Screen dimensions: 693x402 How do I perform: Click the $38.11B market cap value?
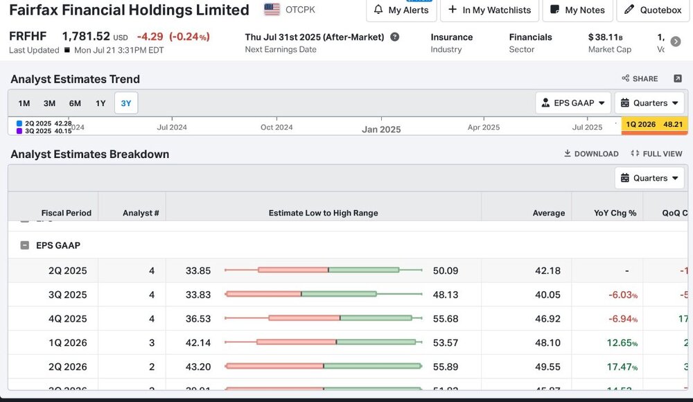605,37
